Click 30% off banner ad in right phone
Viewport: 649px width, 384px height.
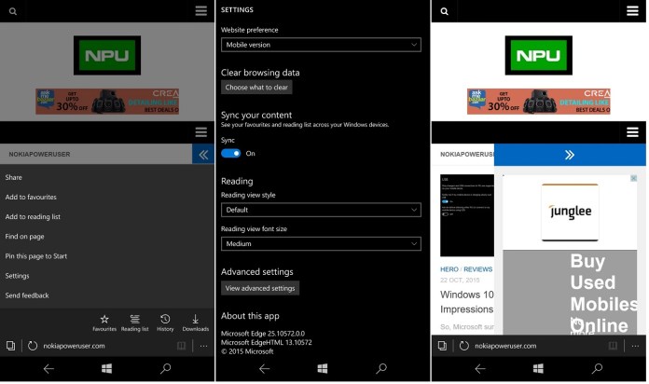(x=538, y=101)
